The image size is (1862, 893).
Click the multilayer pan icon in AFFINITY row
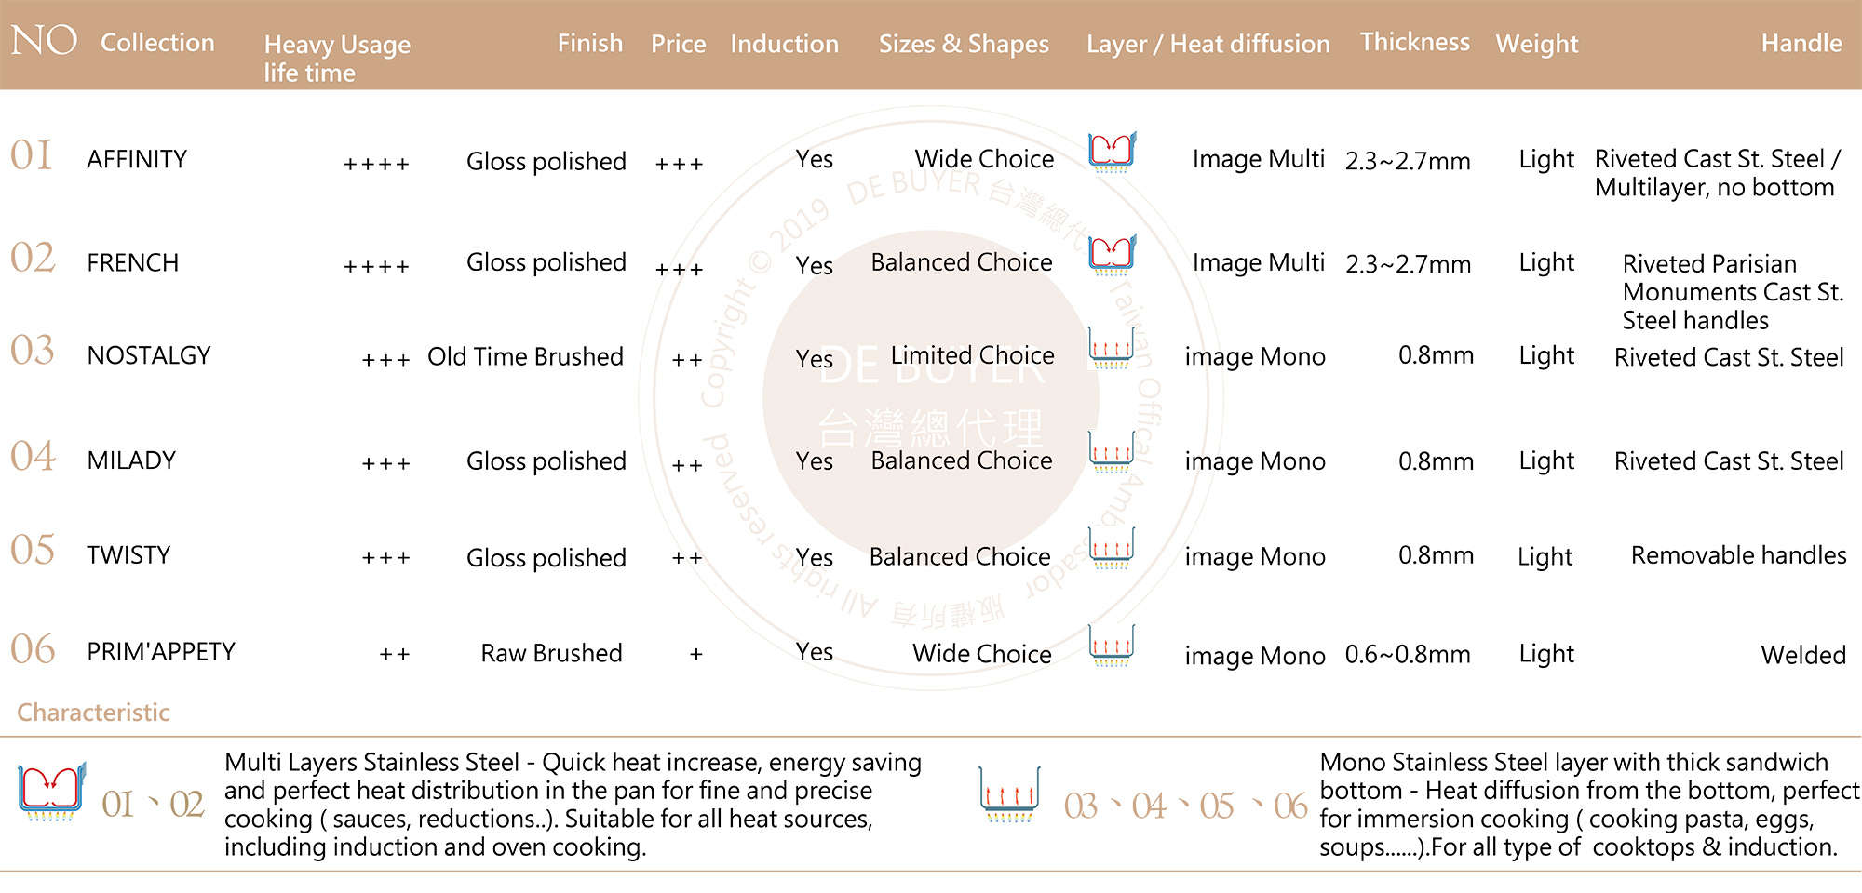(x=1113, y=153)
